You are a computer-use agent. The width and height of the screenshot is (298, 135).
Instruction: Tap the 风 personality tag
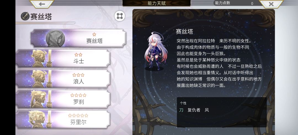tap(207, 110)
